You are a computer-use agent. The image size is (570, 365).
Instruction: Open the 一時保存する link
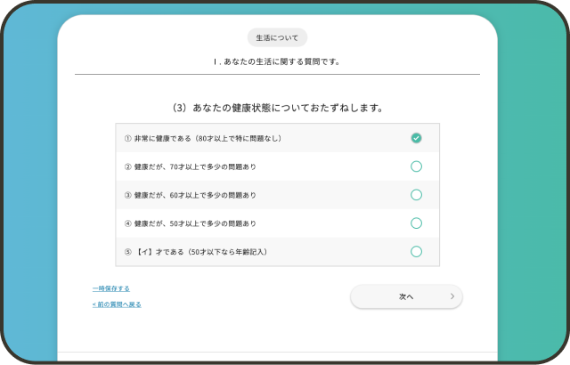pos(110,288)
